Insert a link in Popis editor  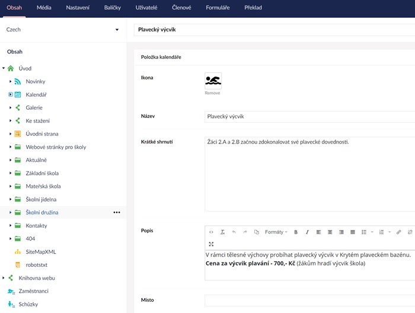398,232
